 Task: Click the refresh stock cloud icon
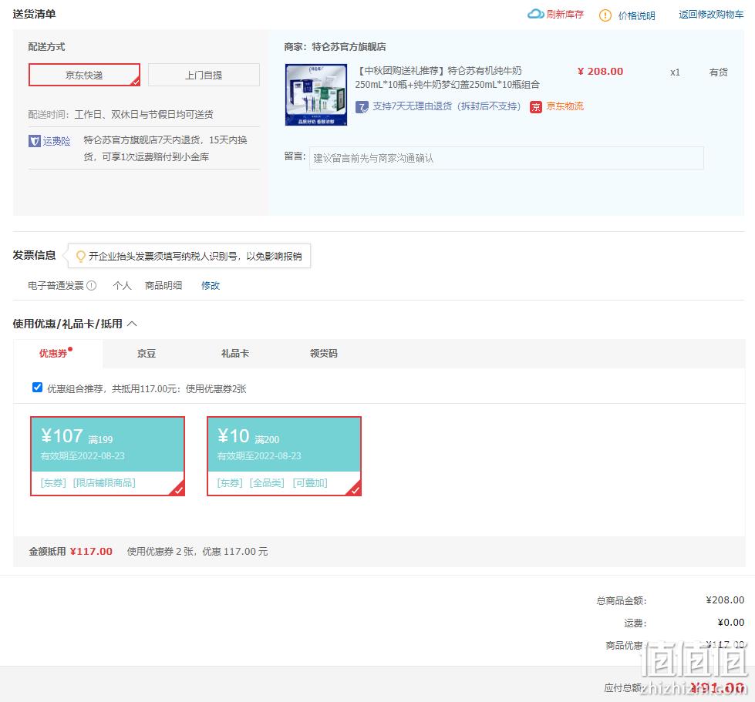[x=535, y=14]
